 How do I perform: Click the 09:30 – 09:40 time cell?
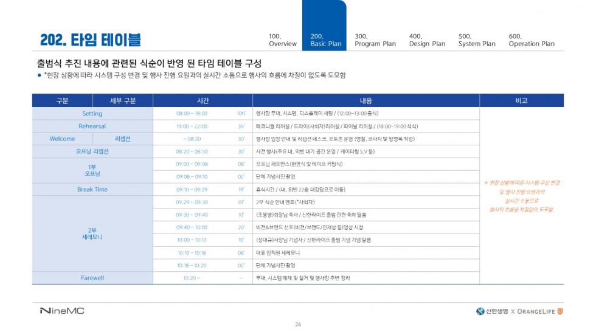point(192,215)
